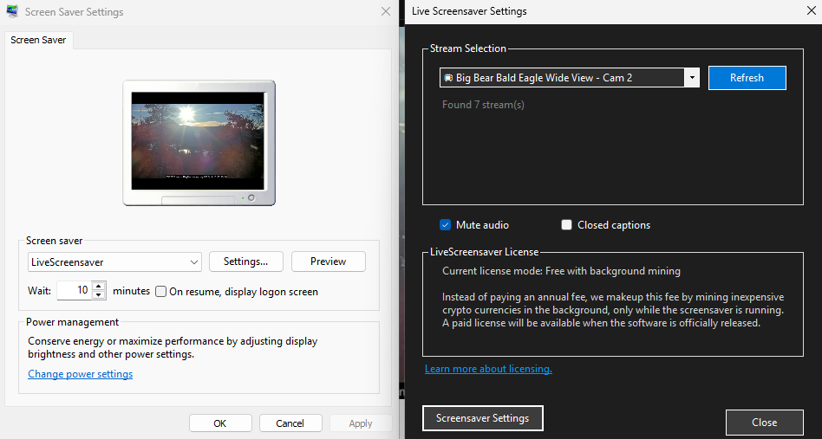Viewport: 822px width, 439px height.
Task: Click Current license mode text line
Action: coord(562,271)
